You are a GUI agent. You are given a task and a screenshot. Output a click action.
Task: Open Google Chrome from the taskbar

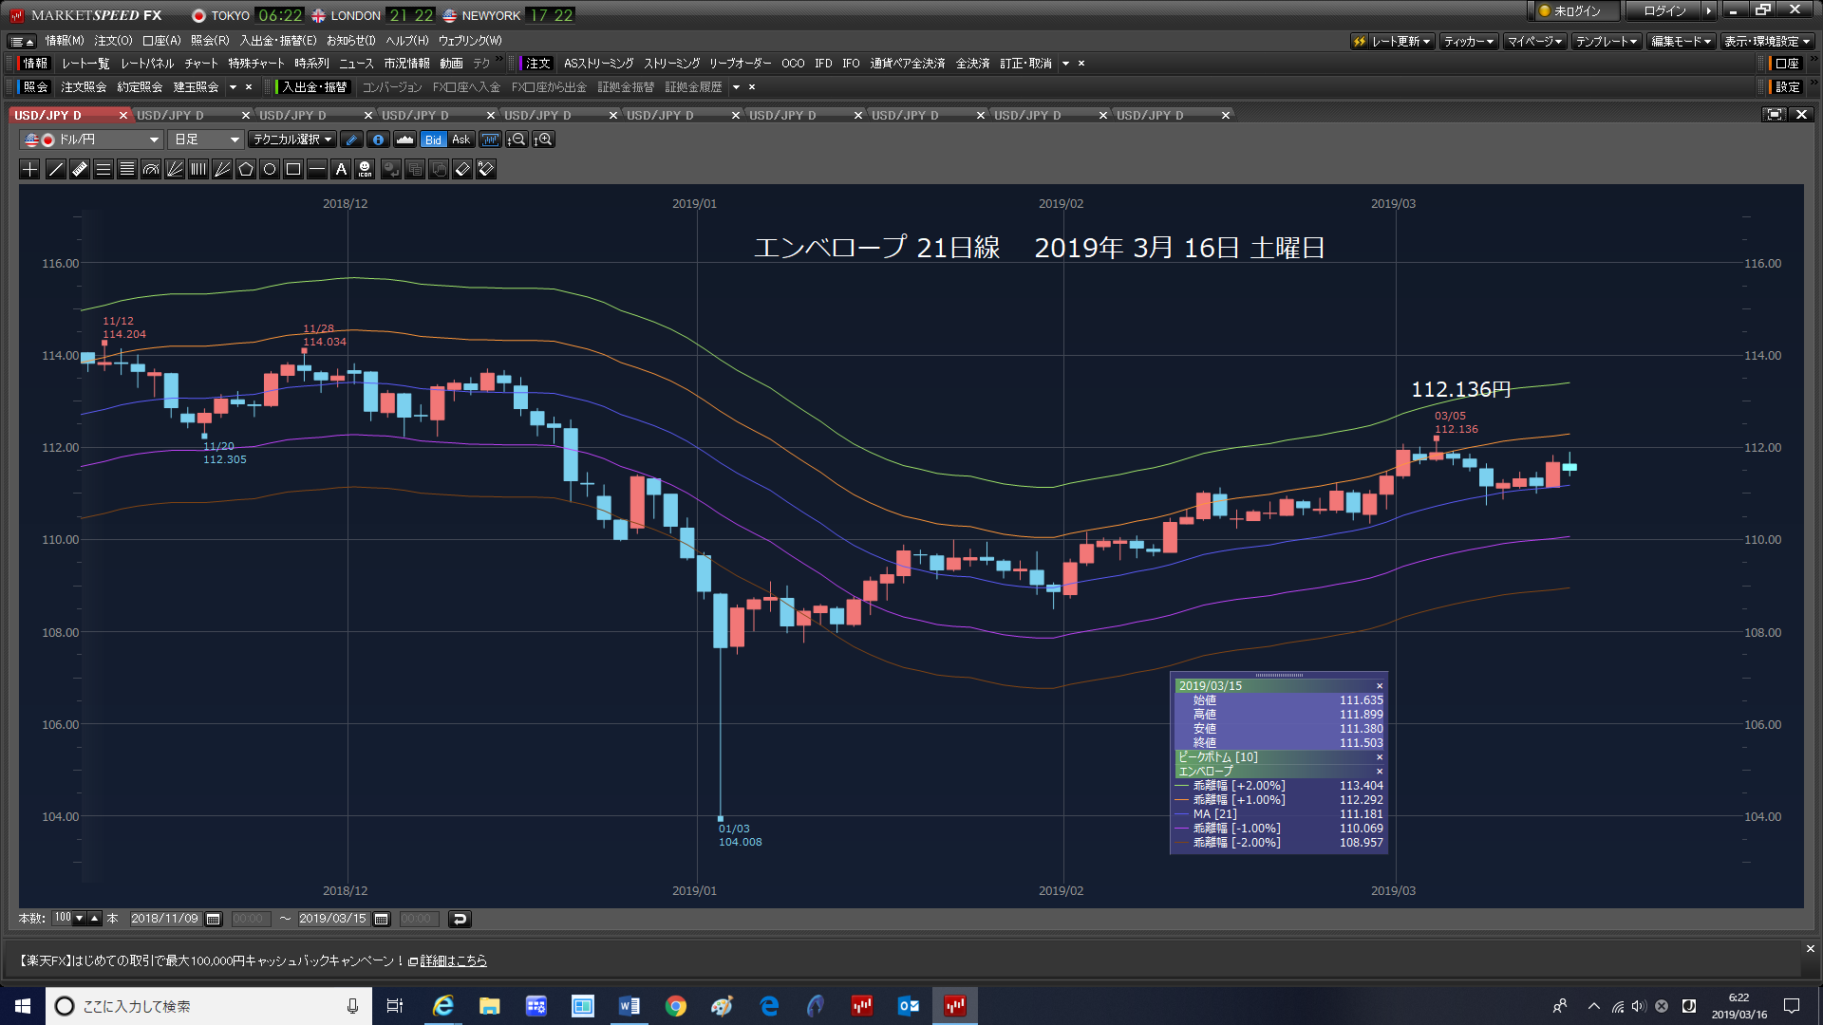tap(676, 1006)
